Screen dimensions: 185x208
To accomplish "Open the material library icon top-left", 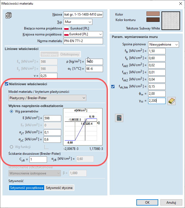I will click(x=8, y=15).
